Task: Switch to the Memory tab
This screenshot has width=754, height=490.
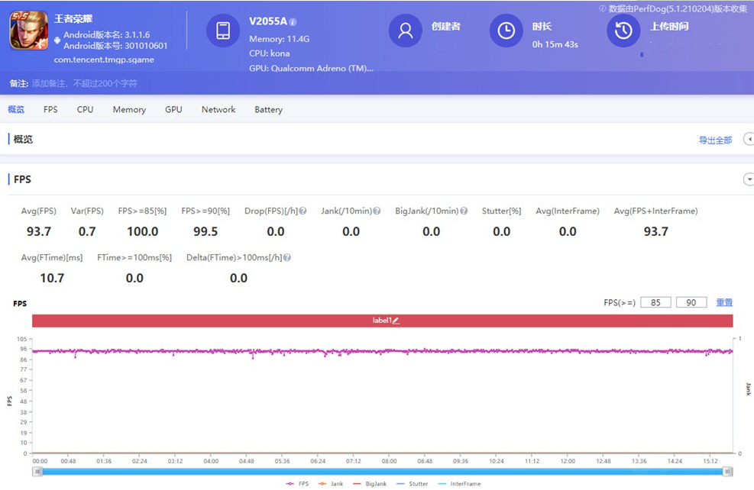Action: pos(129,110)
